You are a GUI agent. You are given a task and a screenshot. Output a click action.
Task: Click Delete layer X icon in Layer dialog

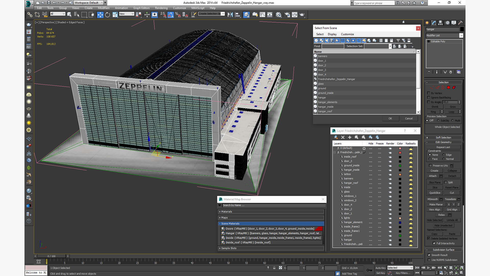pyautogui.click(x=343, y=137)
